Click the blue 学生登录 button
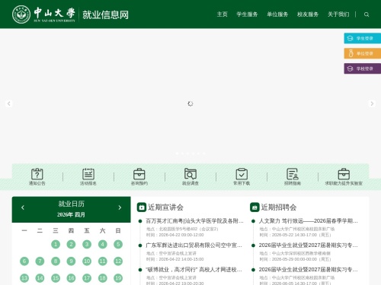Viewport: 381px width, 285px height. [x=363, y=38]
